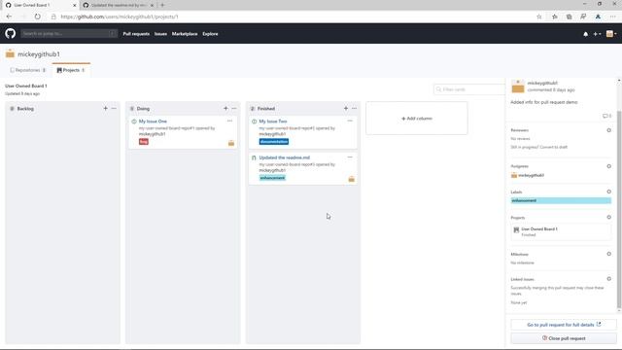Open Marketplace in top navigation
Viewport: 622px width, 350px height.
pyautogui.click(x=185, y=34)
